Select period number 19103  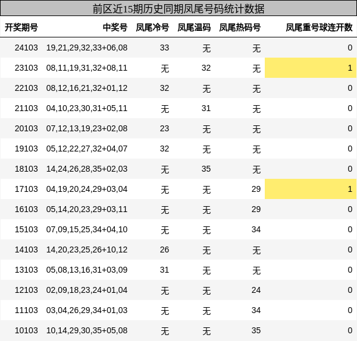pyautogui.click(x=26, y=149)
